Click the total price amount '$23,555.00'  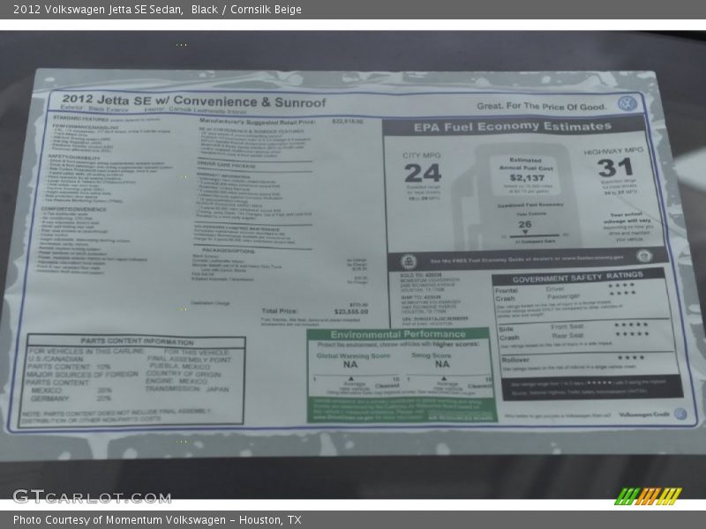click(351, 312)
